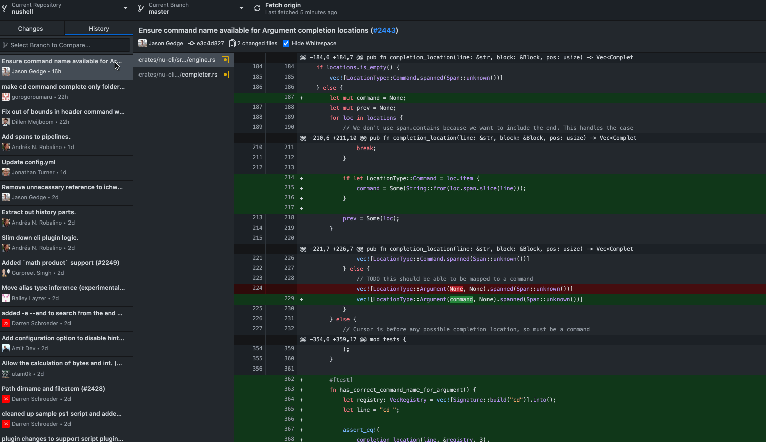Select the 'Ensure command name available' commit in the list
Screen dimensions: 766x442
[x=66, y=66]
